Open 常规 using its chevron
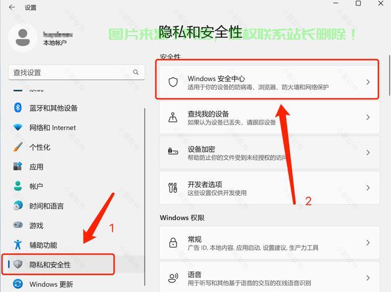This screenshot has width=391, height=292. click(368, 242)
